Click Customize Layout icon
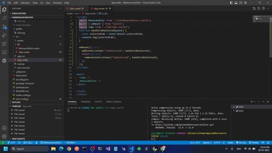Viewport: 272px width, 153px height. point(245,3)
